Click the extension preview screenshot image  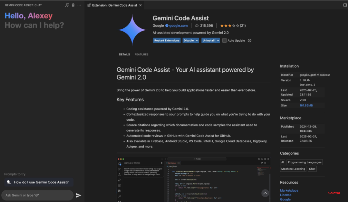194,179
